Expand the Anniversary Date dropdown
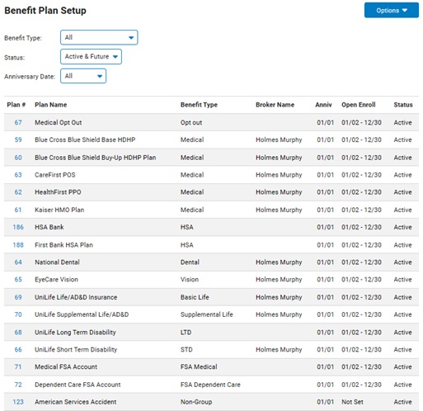This screenshot has height=411, width=423. pos(83,76)
